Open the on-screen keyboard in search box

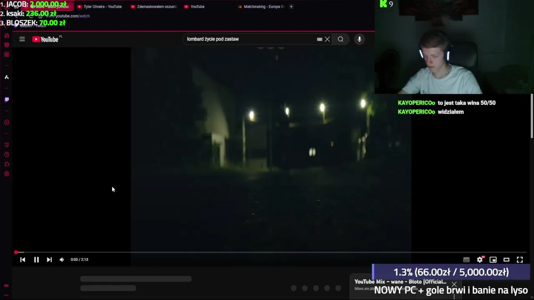point(320,39)
